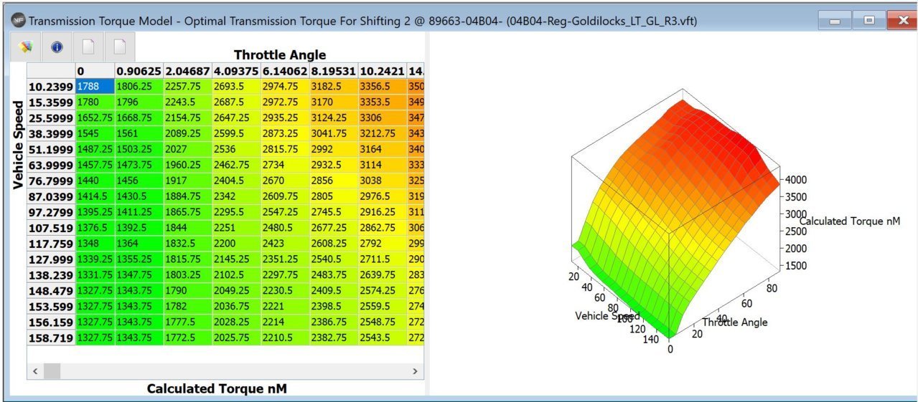
Task: Click the NF application icon in the title bar
Action: (x=17, y=21)
